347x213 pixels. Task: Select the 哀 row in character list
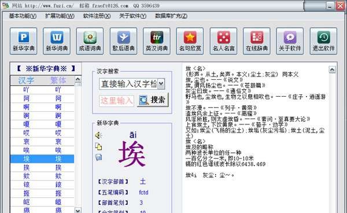(x=42, y=141)
